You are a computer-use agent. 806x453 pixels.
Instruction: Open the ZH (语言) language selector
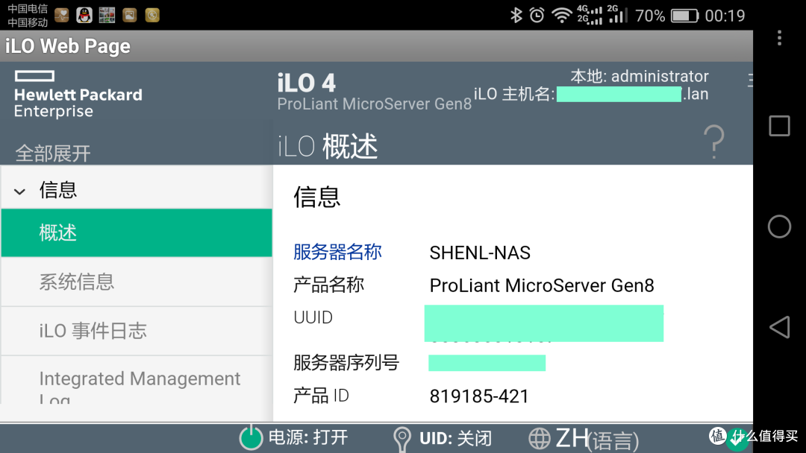(x=597, y=439)
